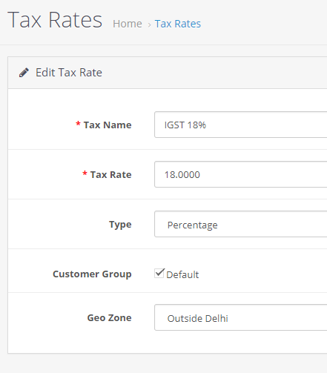Viewport: 327px width, 373px height.
Task: Toggle the Default customer group checkbox
Action: coord(159,274)
